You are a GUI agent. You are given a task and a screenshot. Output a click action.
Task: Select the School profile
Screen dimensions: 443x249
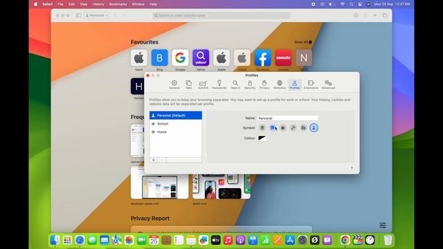coord(176,124)
